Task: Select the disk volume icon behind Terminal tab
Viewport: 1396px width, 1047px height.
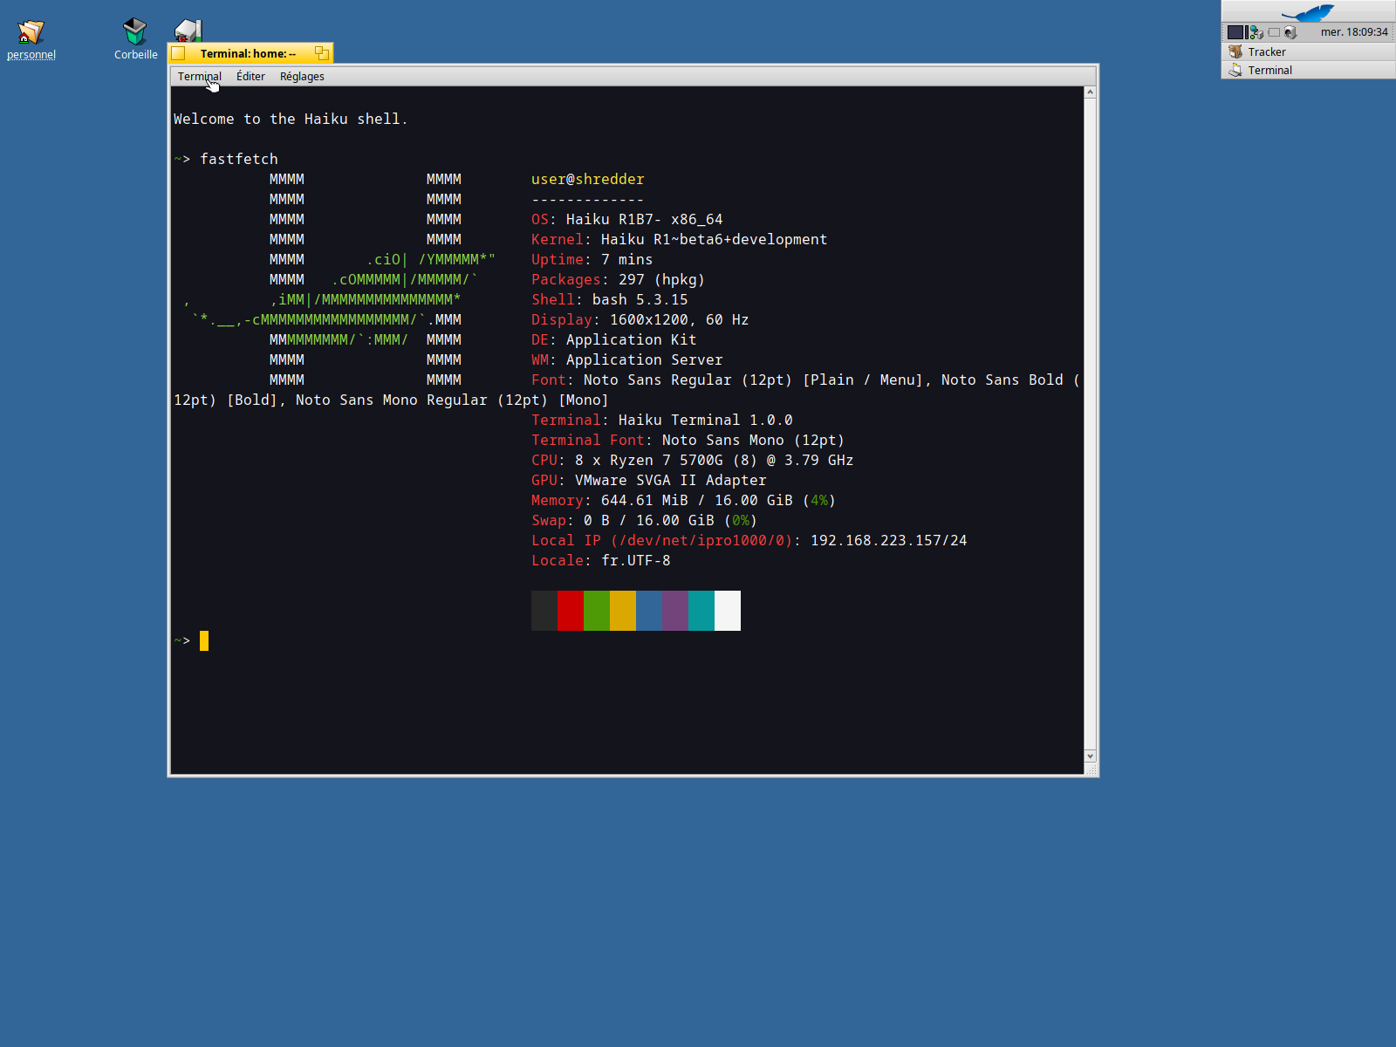Action: tap(188, 31)
